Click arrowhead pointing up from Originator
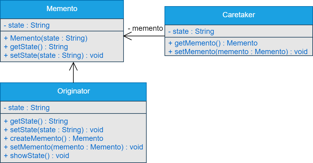Image resolution: width=313 pixels, height=163 pixels. (73, 65)
